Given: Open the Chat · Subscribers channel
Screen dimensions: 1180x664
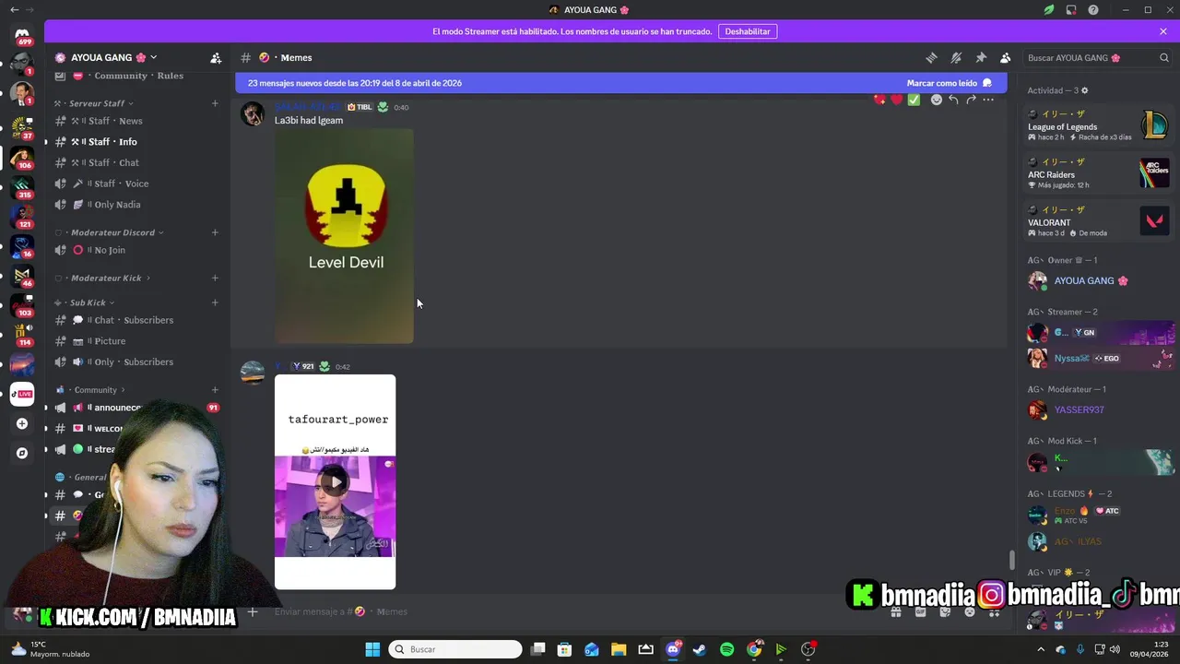Looking at the screenshot, I should pyautogui.click(x=136, y=320).
